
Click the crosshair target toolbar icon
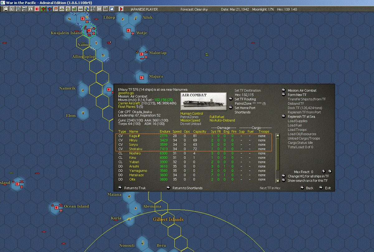93,9
